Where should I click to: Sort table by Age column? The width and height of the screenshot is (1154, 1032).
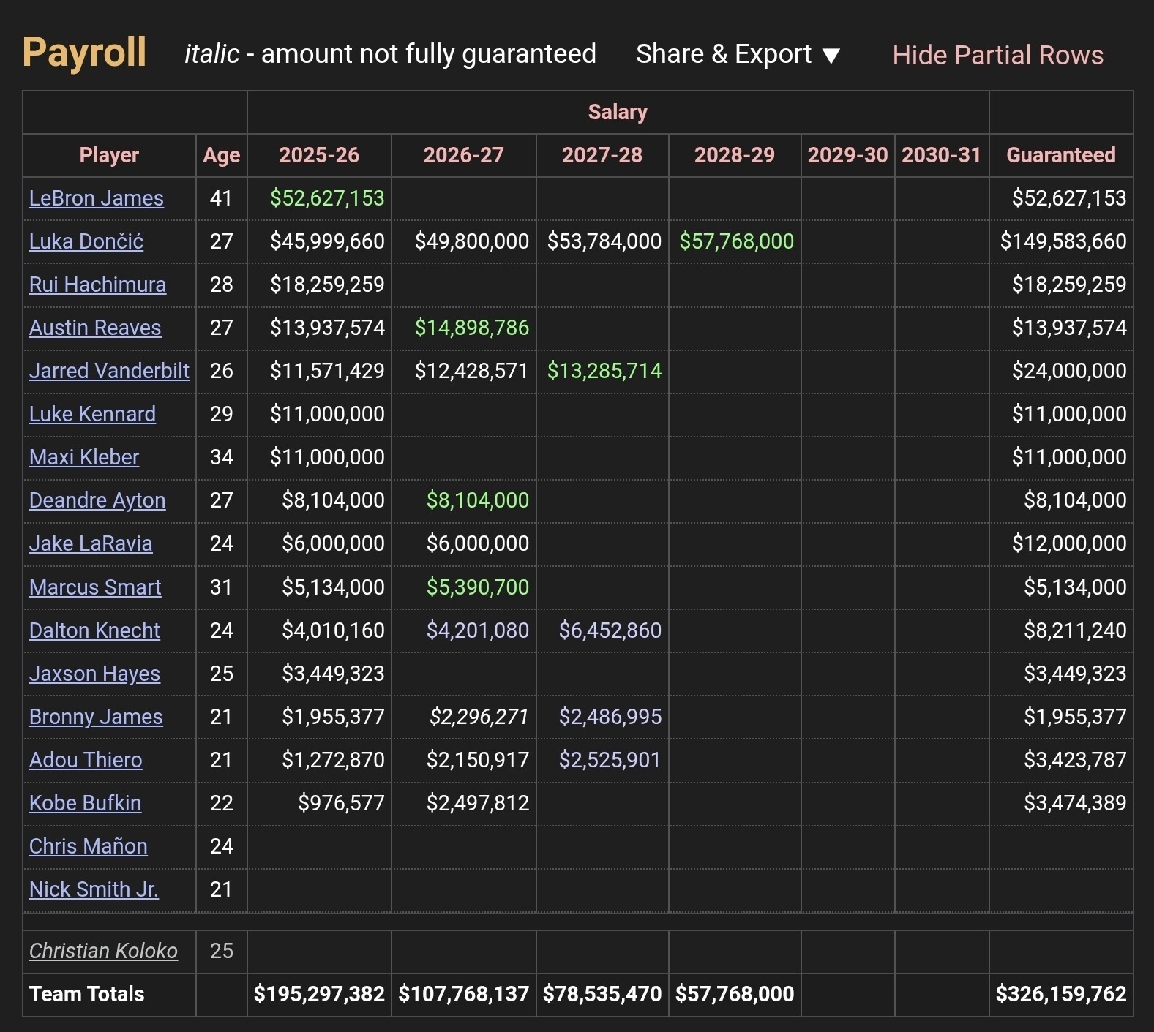(221, 155)
